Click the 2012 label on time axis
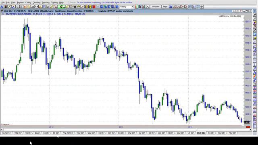This screenshot has height=145, width=258. (x=51, y=127)
